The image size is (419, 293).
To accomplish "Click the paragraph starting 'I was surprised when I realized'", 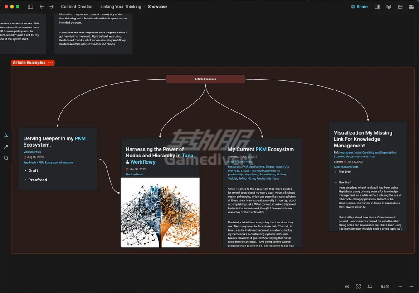I will pyautogui.click(x=370, y=197).
